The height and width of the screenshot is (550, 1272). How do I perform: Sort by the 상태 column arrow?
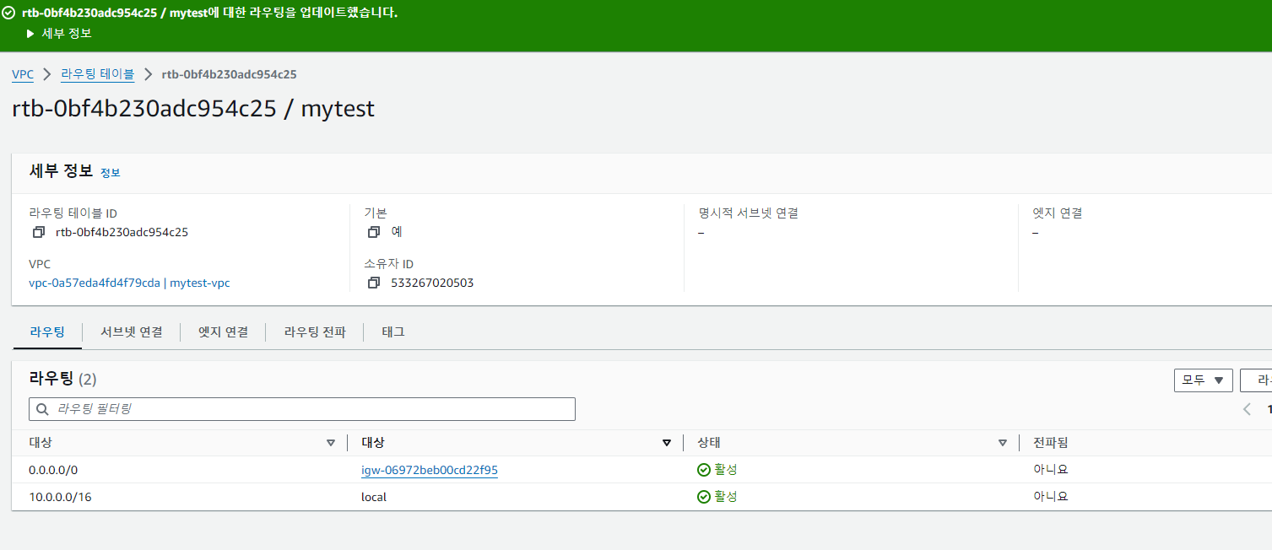[1003, 443]
